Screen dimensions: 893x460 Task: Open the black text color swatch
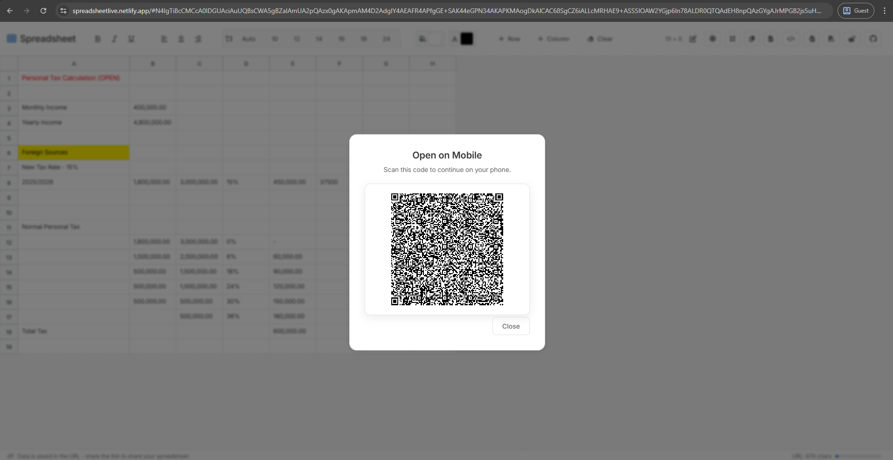[x=467, y=39]
